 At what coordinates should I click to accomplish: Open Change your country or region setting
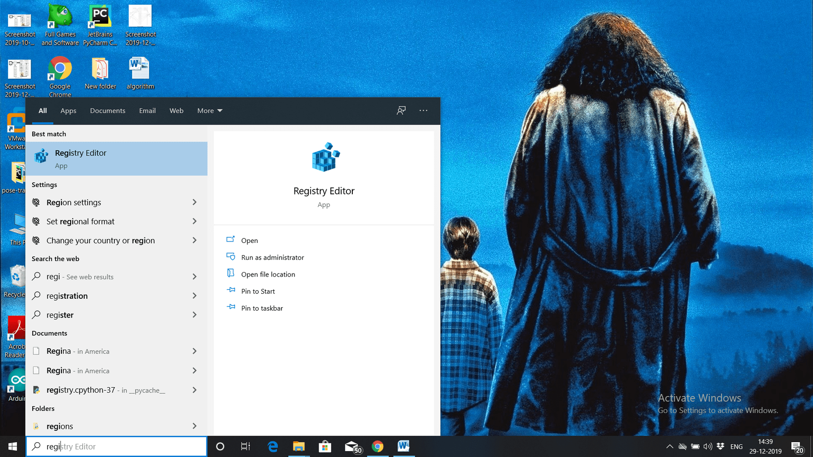[x=116, y=240]
